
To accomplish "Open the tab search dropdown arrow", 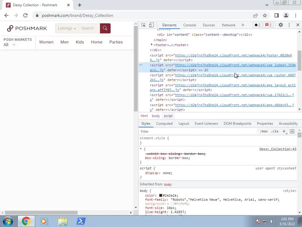I will click(267, 5).
